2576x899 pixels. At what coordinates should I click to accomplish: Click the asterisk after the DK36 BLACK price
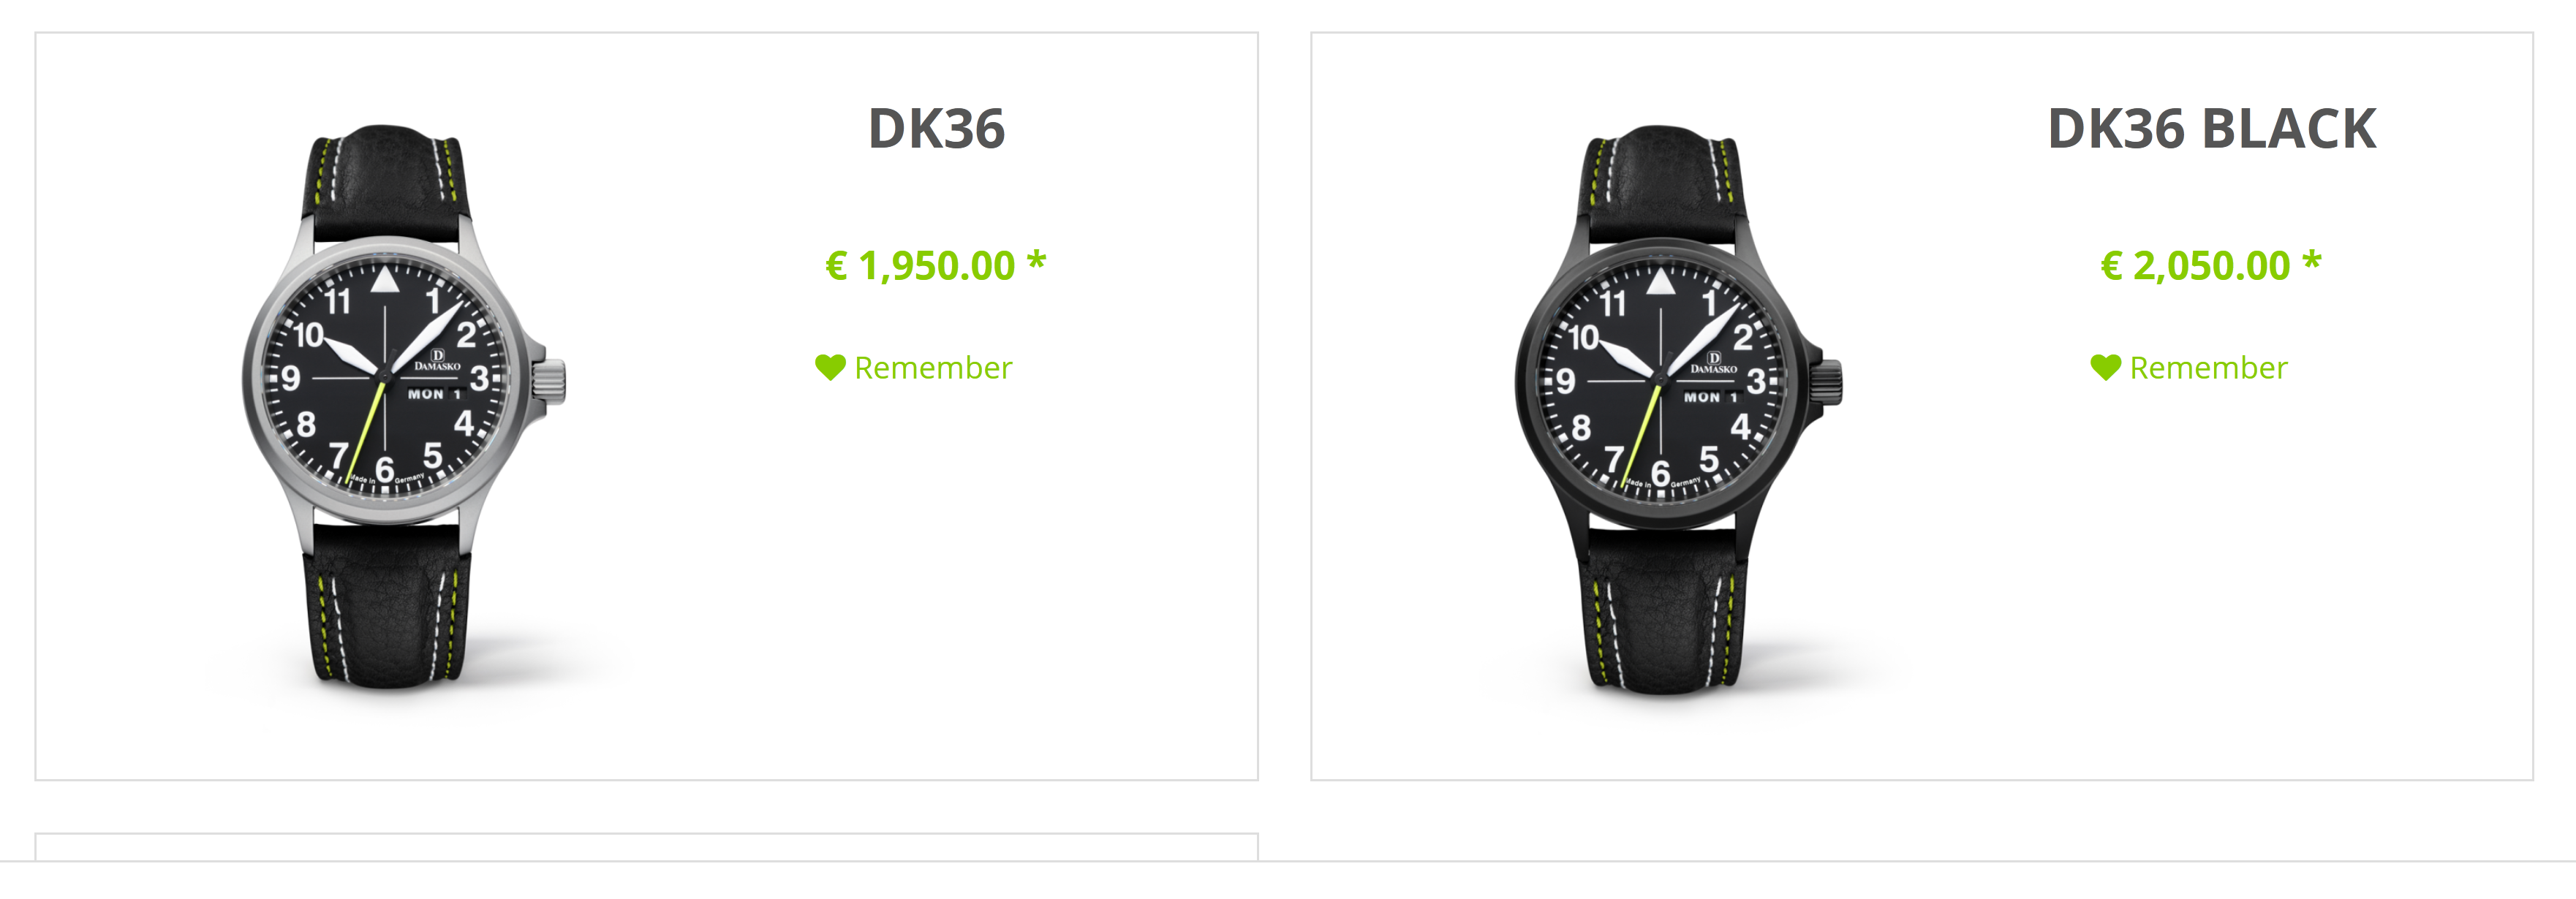tap(2312, 260)
